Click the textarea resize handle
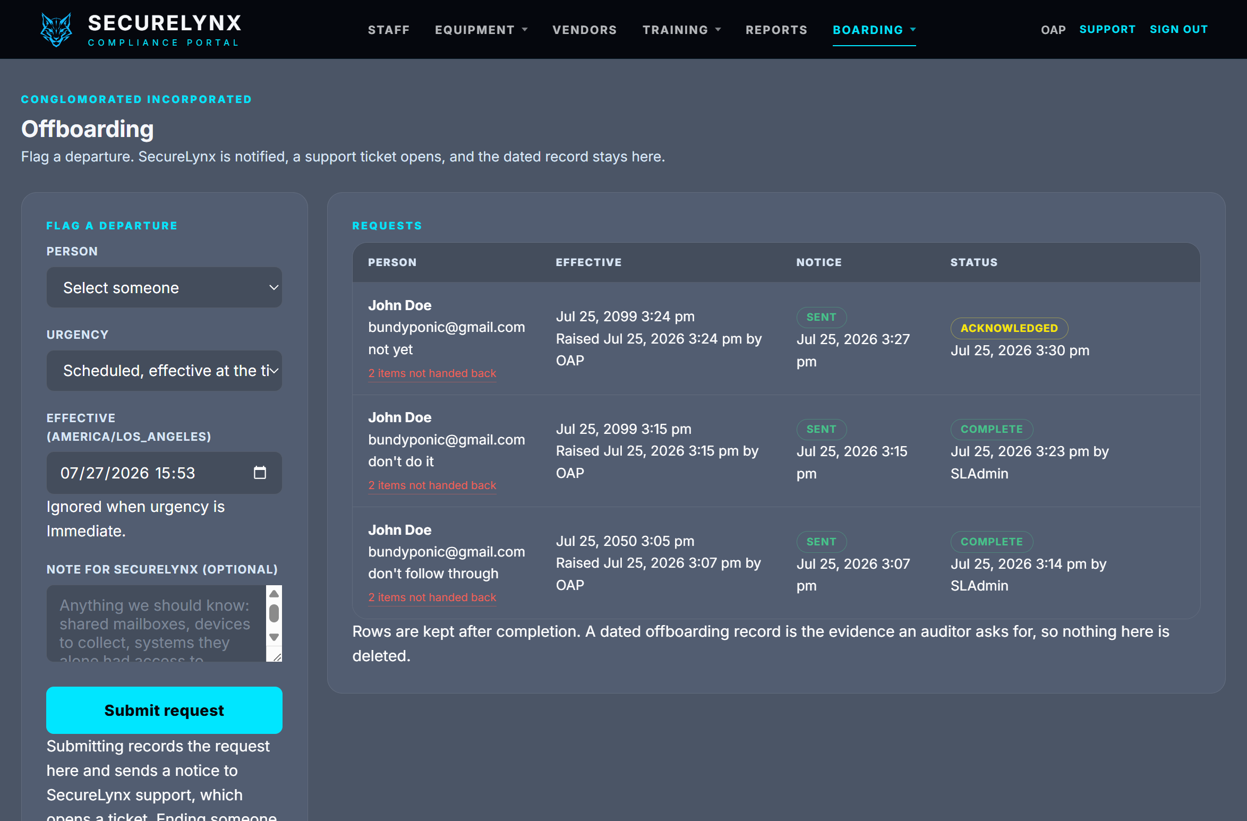This screenshot has width=1247, height=821. pos(277,657)
